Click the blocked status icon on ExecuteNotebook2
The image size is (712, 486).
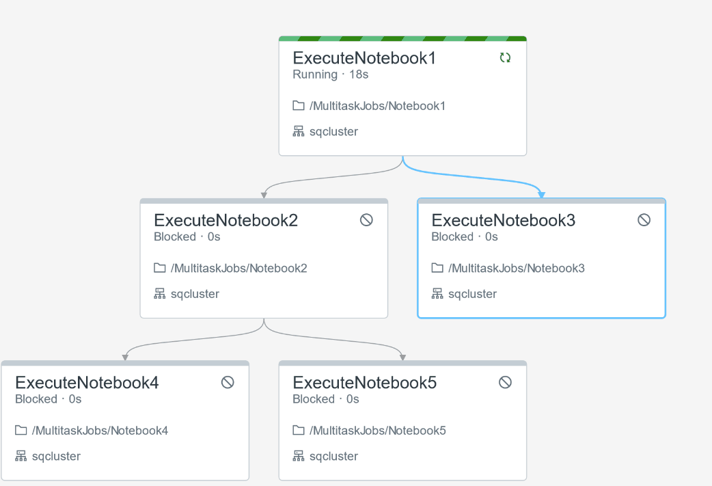366,220
